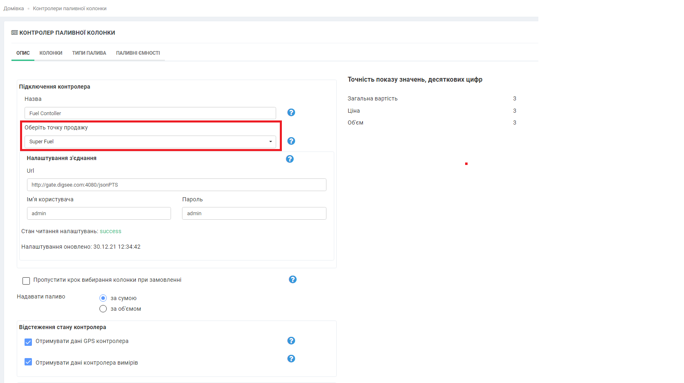684x383 pixels.
Task: Focus the Ім'я користувача input field
Action: pos(99,213)
